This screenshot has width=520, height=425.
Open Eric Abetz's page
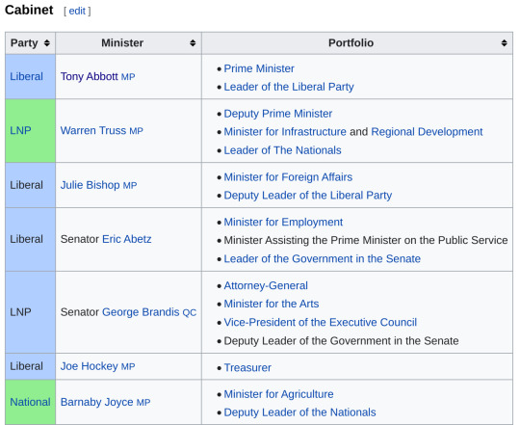(127, 239)
